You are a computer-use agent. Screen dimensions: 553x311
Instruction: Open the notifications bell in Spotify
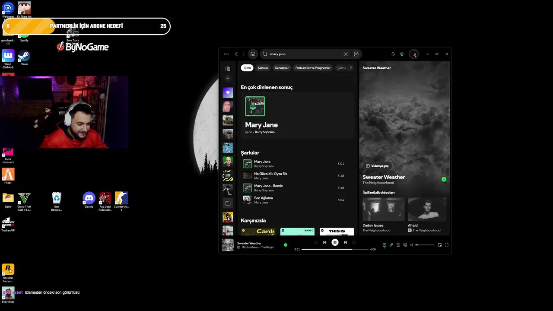pos(393,54)
